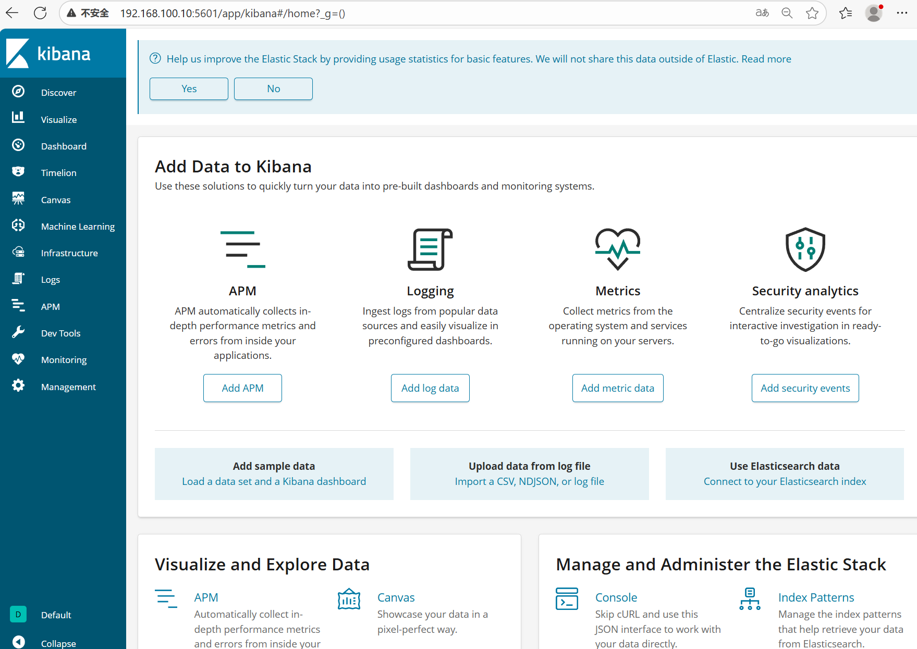Image resolution: width=917 pixels, height=649 pixels.
Task: Open the favorites list icon
Action: tap(846, 13)
